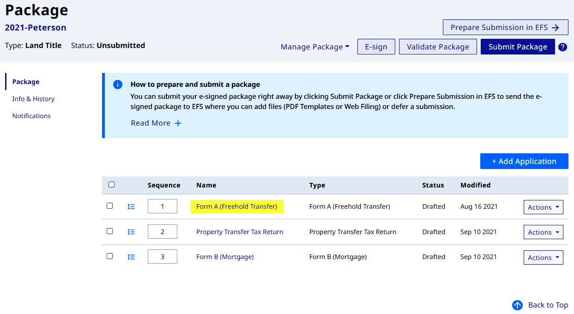Click the Submit Package button
The width and height of the screenshot is (574, 314).
point(518,47)
